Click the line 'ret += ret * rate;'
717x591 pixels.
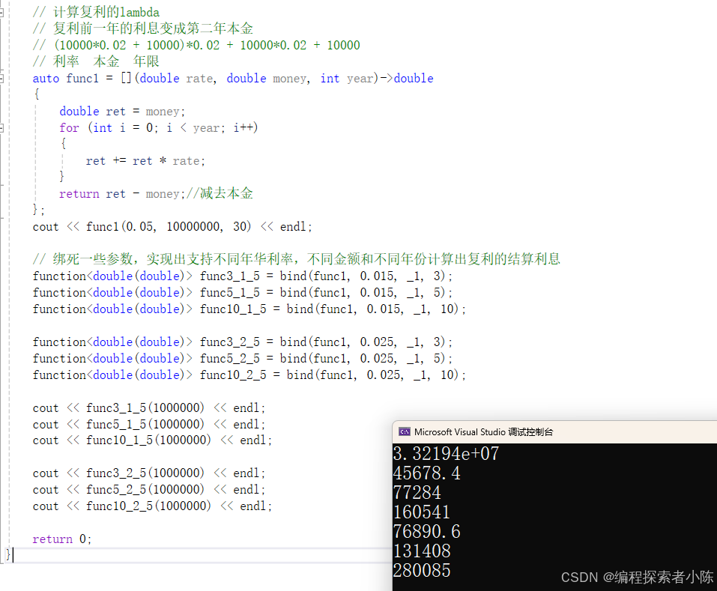pyautogui.click(x=145, y=161)
